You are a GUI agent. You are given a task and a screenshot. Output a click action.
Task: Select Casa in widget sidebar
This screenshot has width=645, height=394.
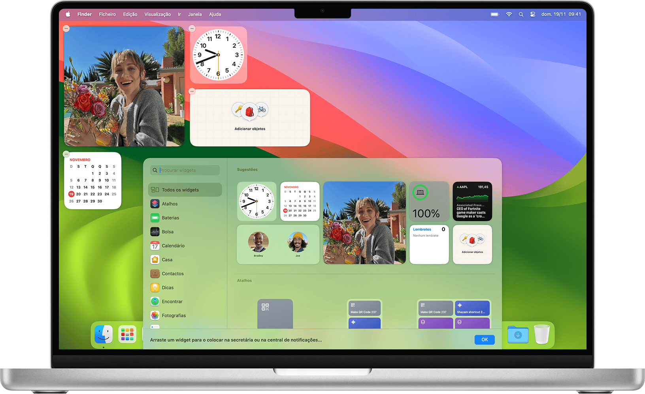click(x=185, y=260)
